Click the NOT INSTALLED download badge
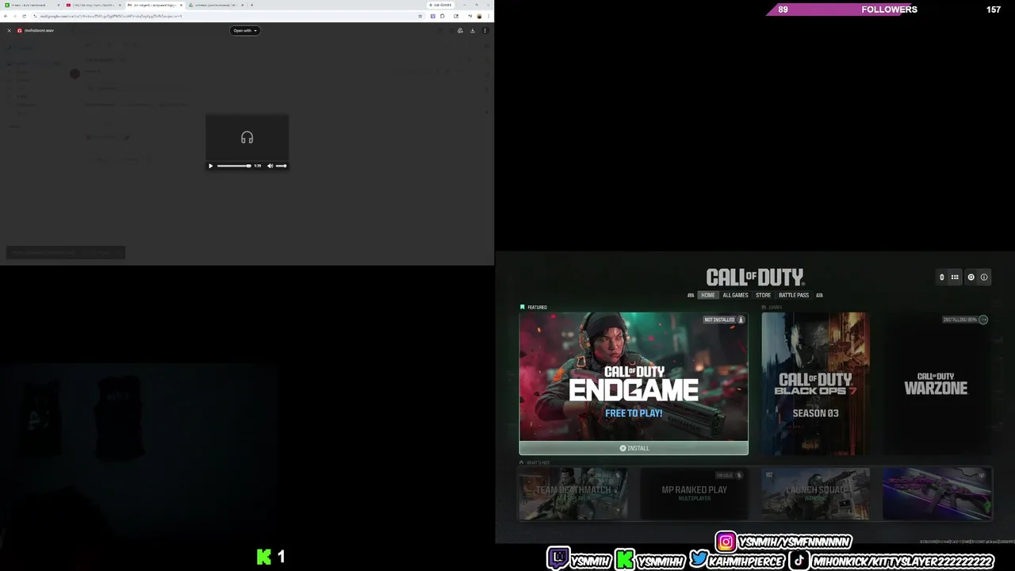Image resolution: width=1015 pixels, height=571 pixels. [x=724, y=320]
